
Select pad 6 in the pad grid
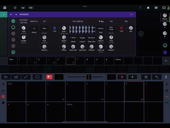(x=134, y=91)
